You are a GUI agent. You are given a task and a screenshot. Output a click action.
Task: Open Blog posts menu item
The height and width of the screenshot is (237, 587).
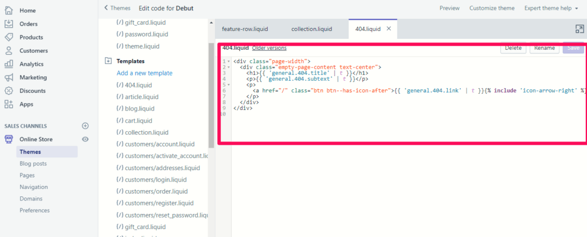(x=33, y=164)
